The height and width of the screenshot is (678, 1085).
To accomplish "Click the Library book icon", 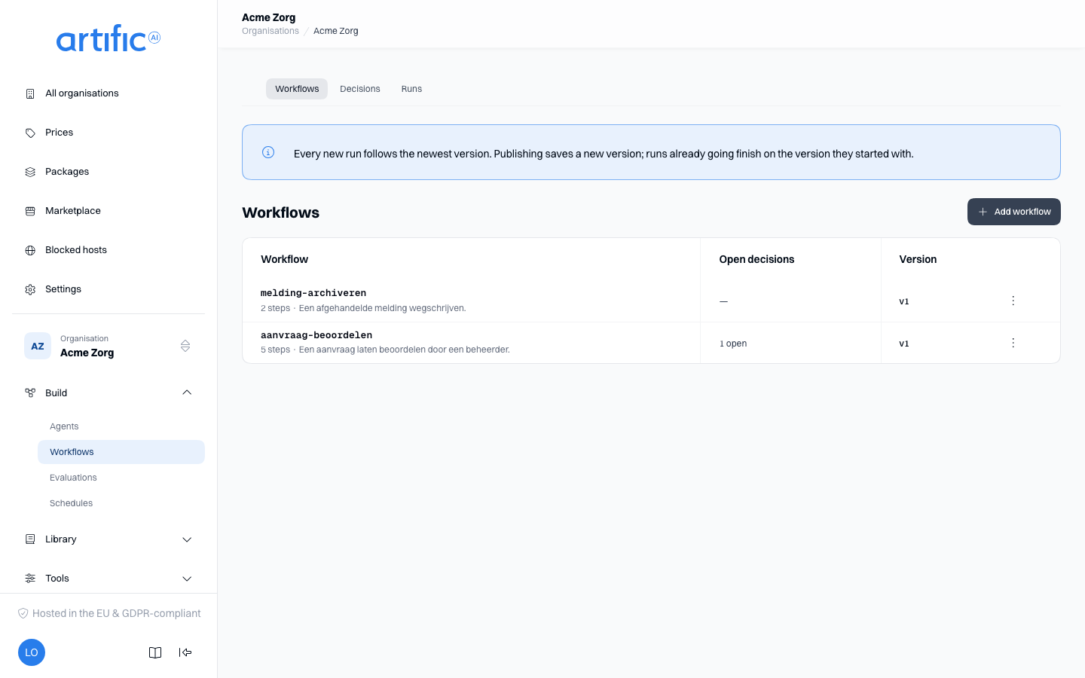I will pyautogui.click(x=30, y=539).
